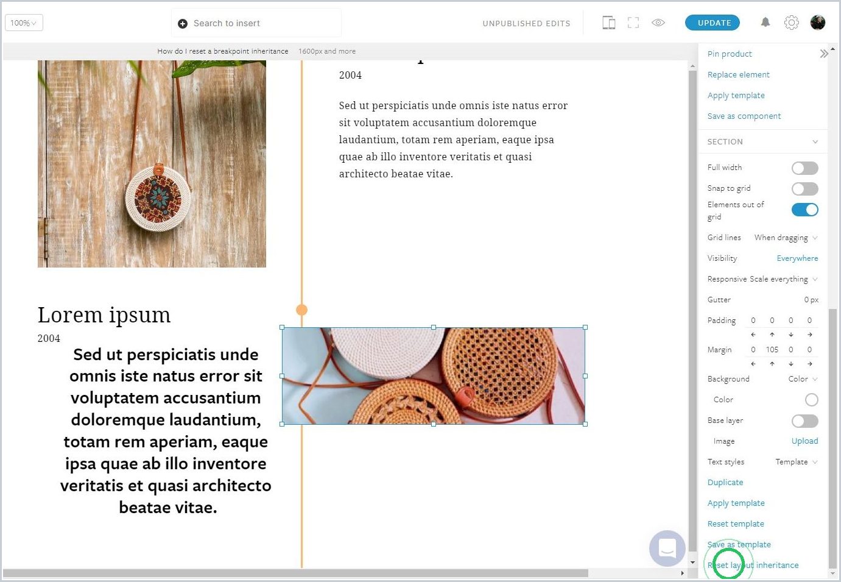Enable the Full width toggle
This screenshot has height=582, width=841.
click(804, 168)
